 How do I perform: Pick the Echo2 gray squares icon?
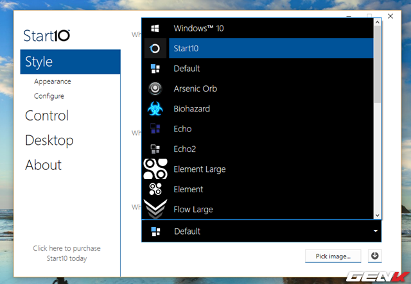(155, 149)
